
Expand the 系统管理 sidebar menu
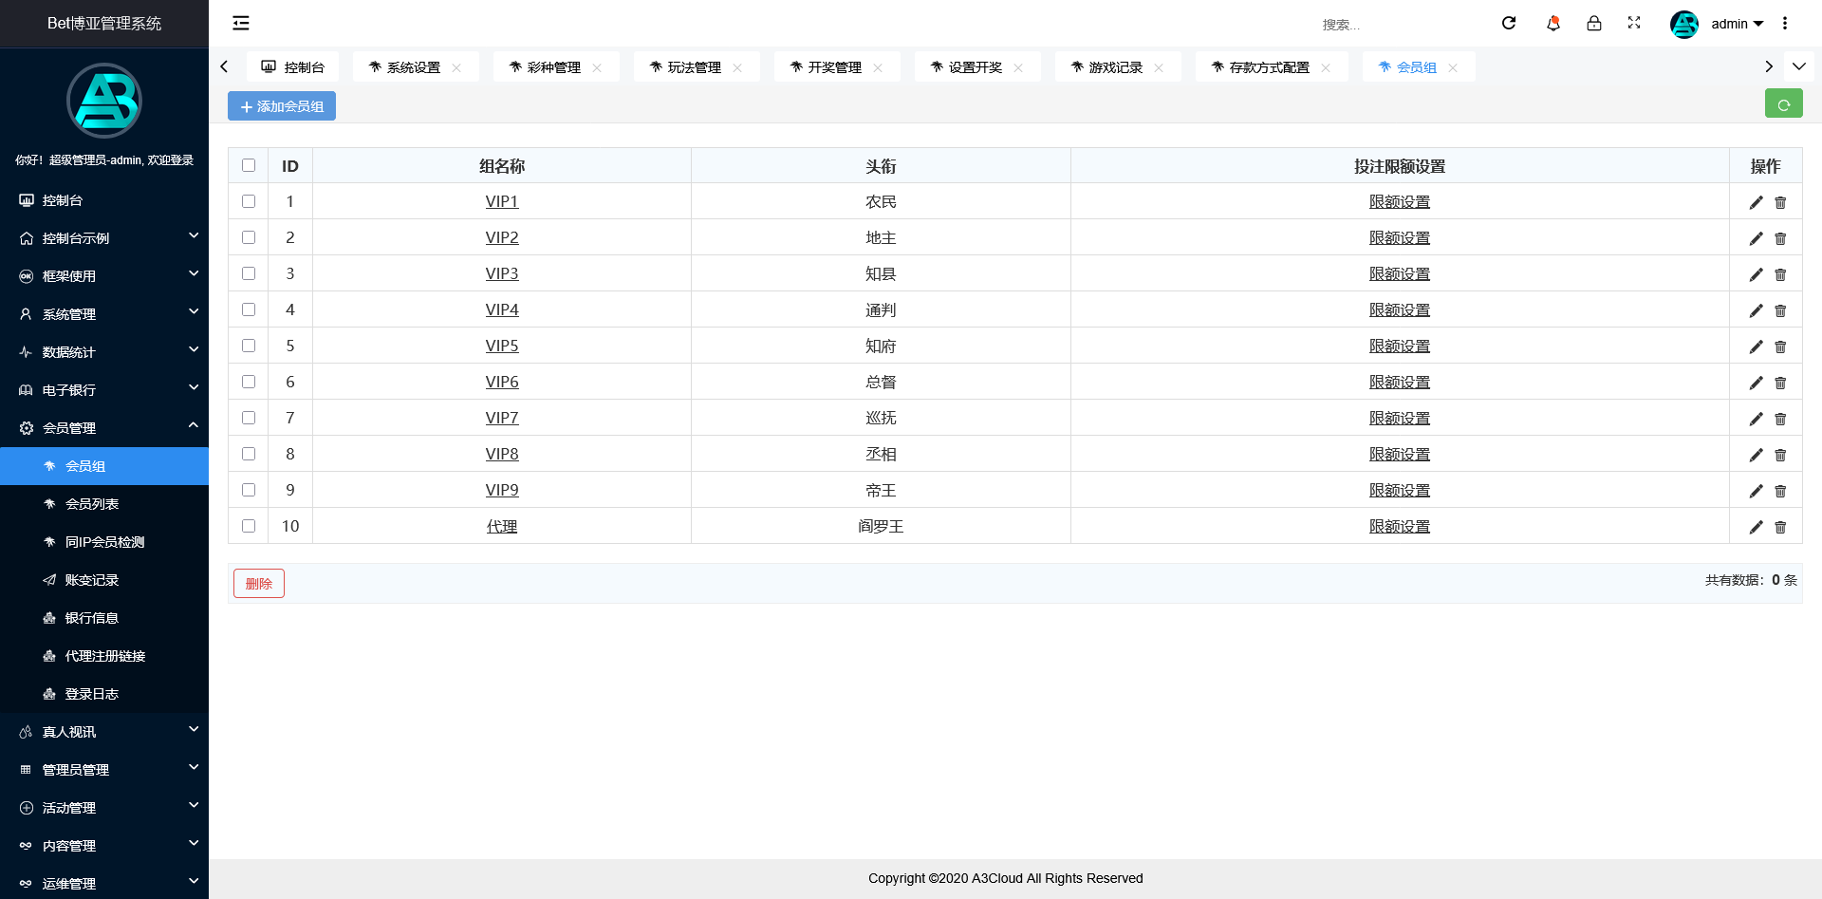point(104,314)
